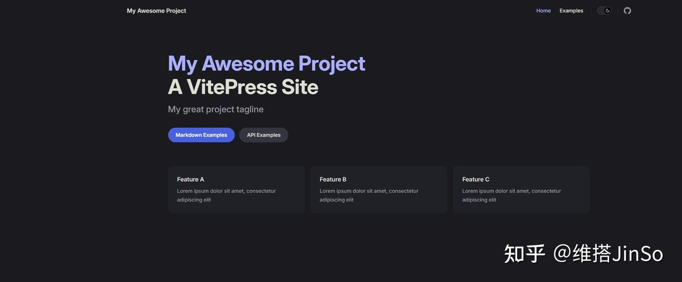Click the My great project tagline text

tap(215, 109)
